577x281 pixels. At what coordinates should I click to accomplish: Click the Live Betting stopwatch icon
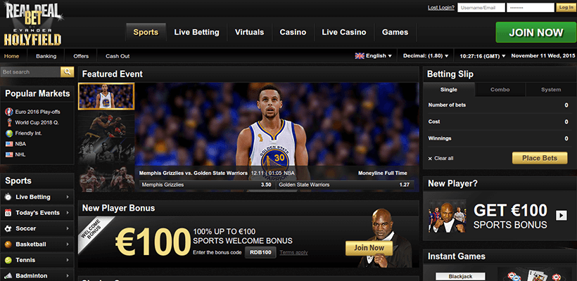[x=8, y=197]
